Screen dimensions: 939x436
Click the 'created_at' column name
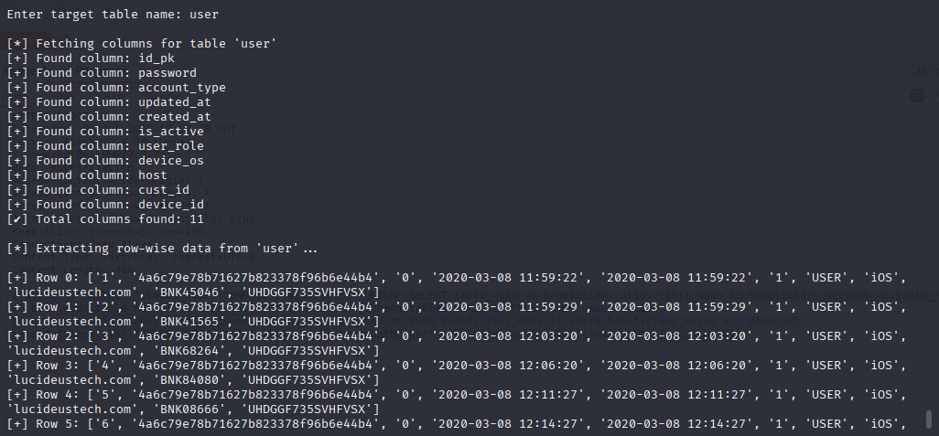175,117
